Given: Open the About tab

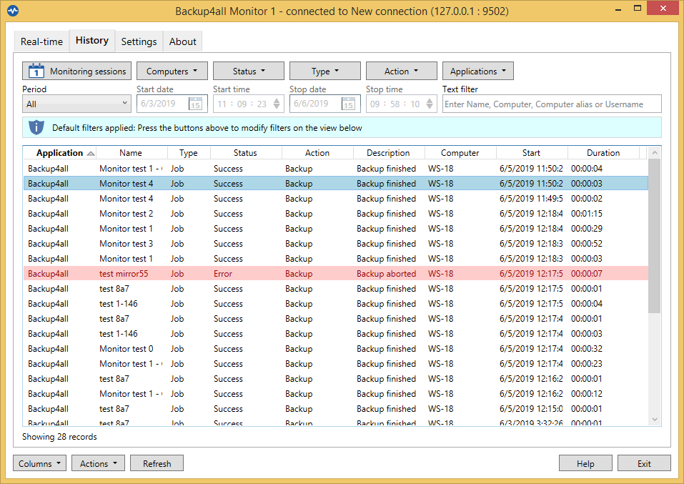Looking at the screenshot, I should 182,41.
